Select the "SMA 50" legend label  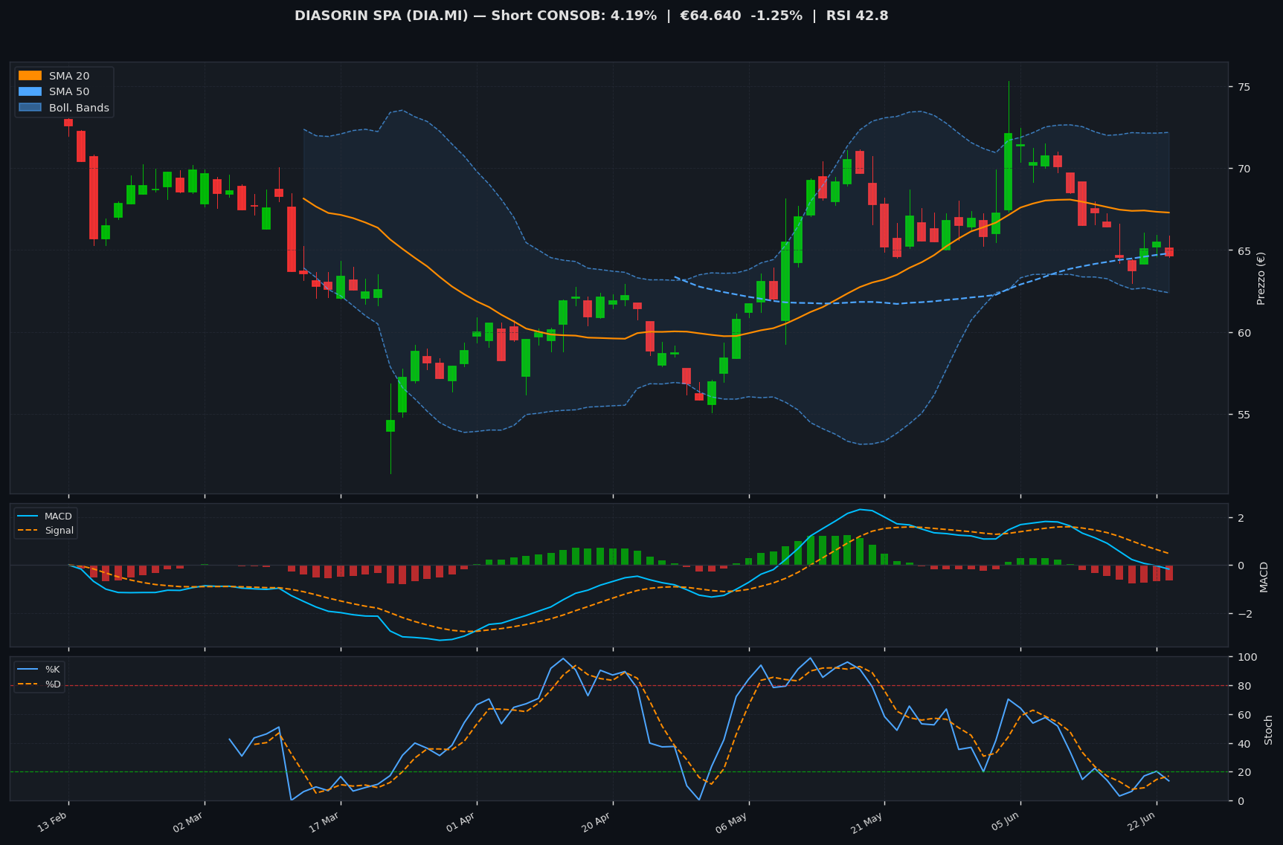tap(69, 92)
